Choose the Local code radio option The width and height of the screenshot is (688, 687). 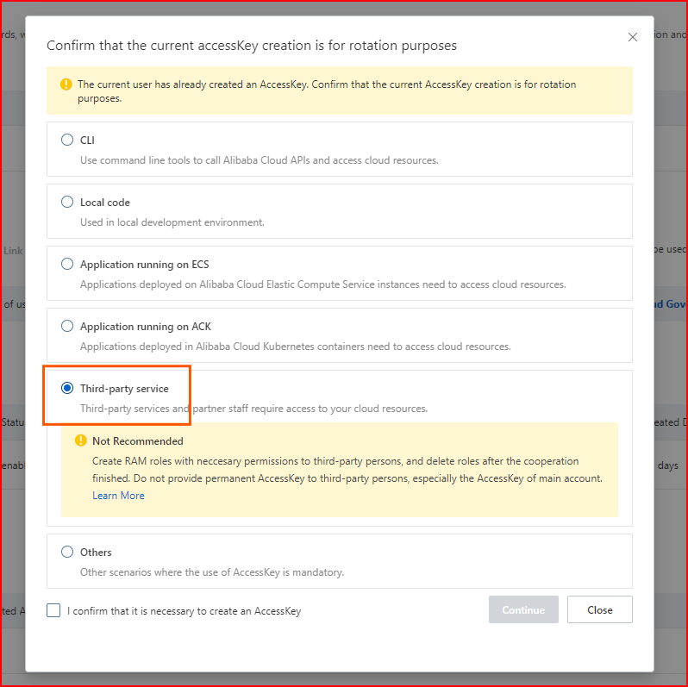click(67, 202)
